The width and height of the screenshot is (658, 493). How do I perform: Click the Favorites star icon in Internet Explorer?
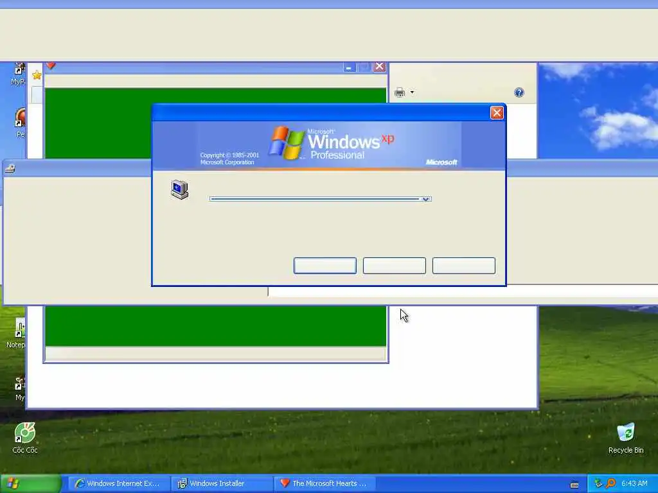click(37, 76)
